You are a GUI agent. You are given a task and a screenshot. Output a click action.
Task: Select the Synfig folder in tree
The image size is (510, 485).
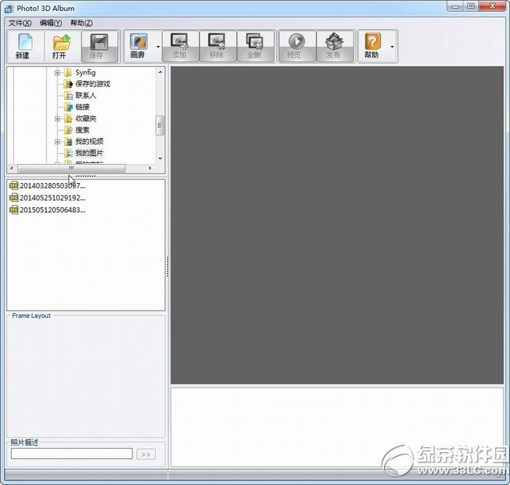pos(85,73)
